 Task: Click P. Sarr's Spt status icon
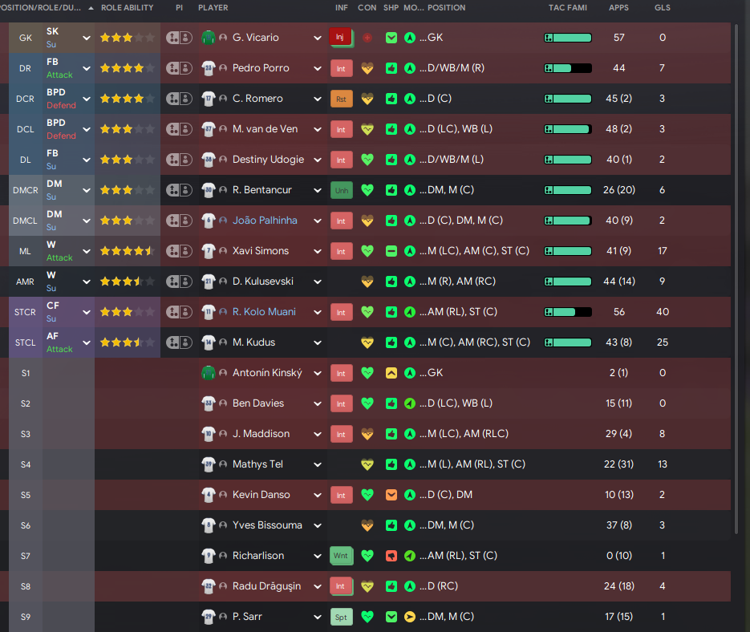coord(341,617)
